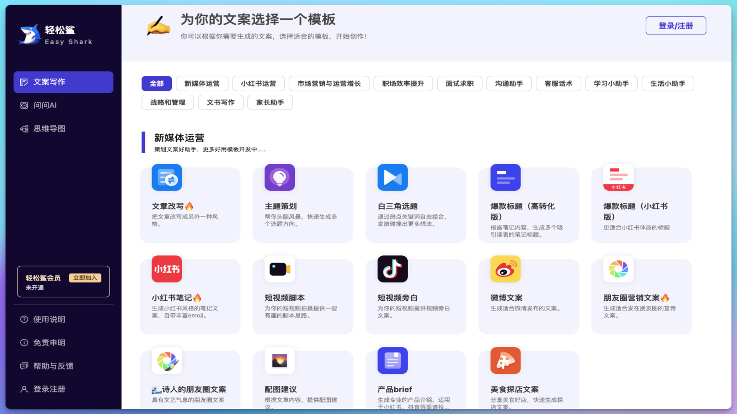The image size is (737, 414).
Task: Click the 帮助与反馈 chat icon
Action: tap(24, 366)
